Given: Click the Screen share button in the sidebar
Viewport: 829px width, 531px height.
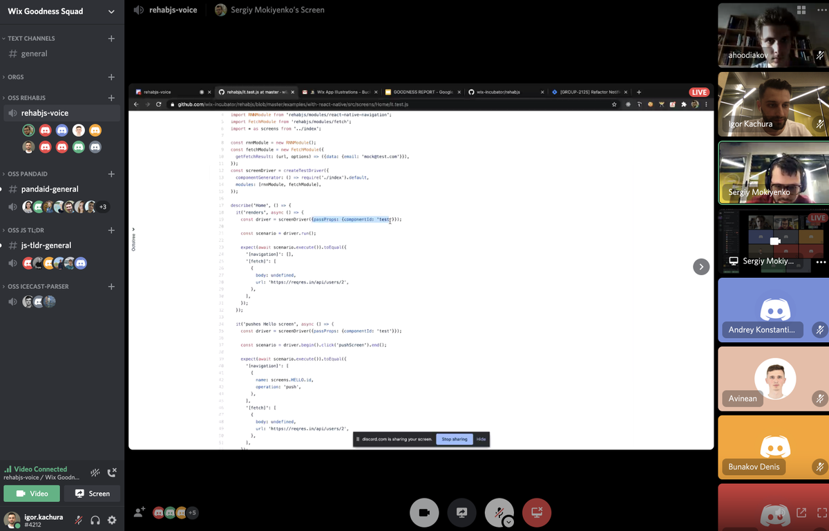Looking at the screenshot, I should pyautogui.click(x=93, y=494).
